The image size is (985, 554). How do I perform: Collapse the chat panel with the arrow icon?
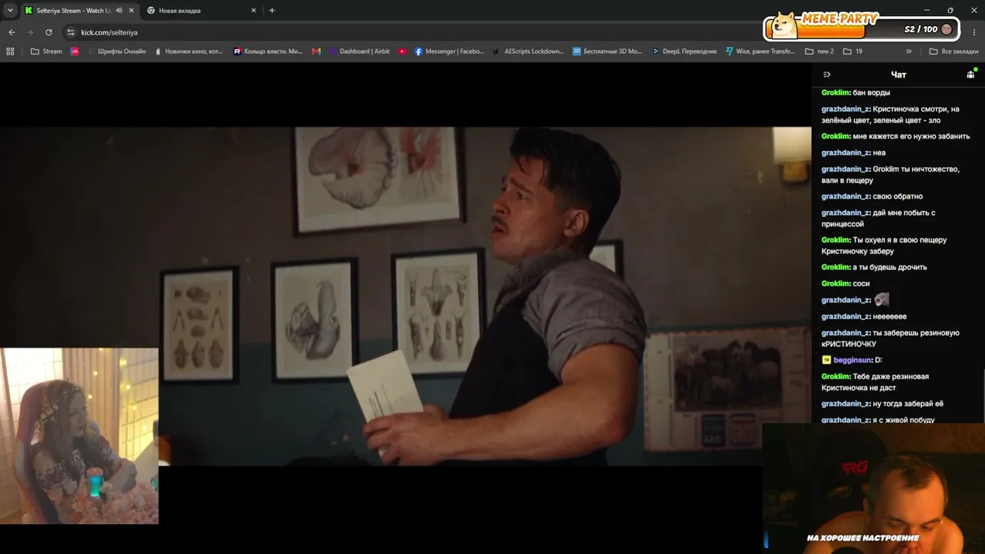point(826,75)
